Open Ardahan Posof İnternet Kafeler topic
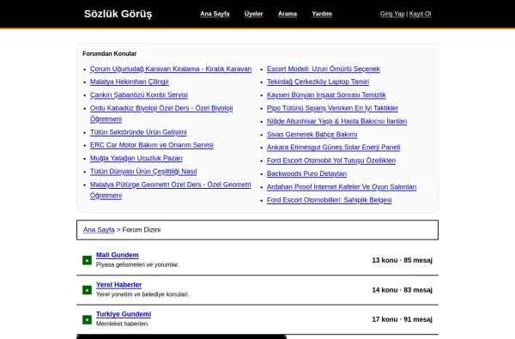The height and width of the screenshot is (339, 515). tap(342, 187)
